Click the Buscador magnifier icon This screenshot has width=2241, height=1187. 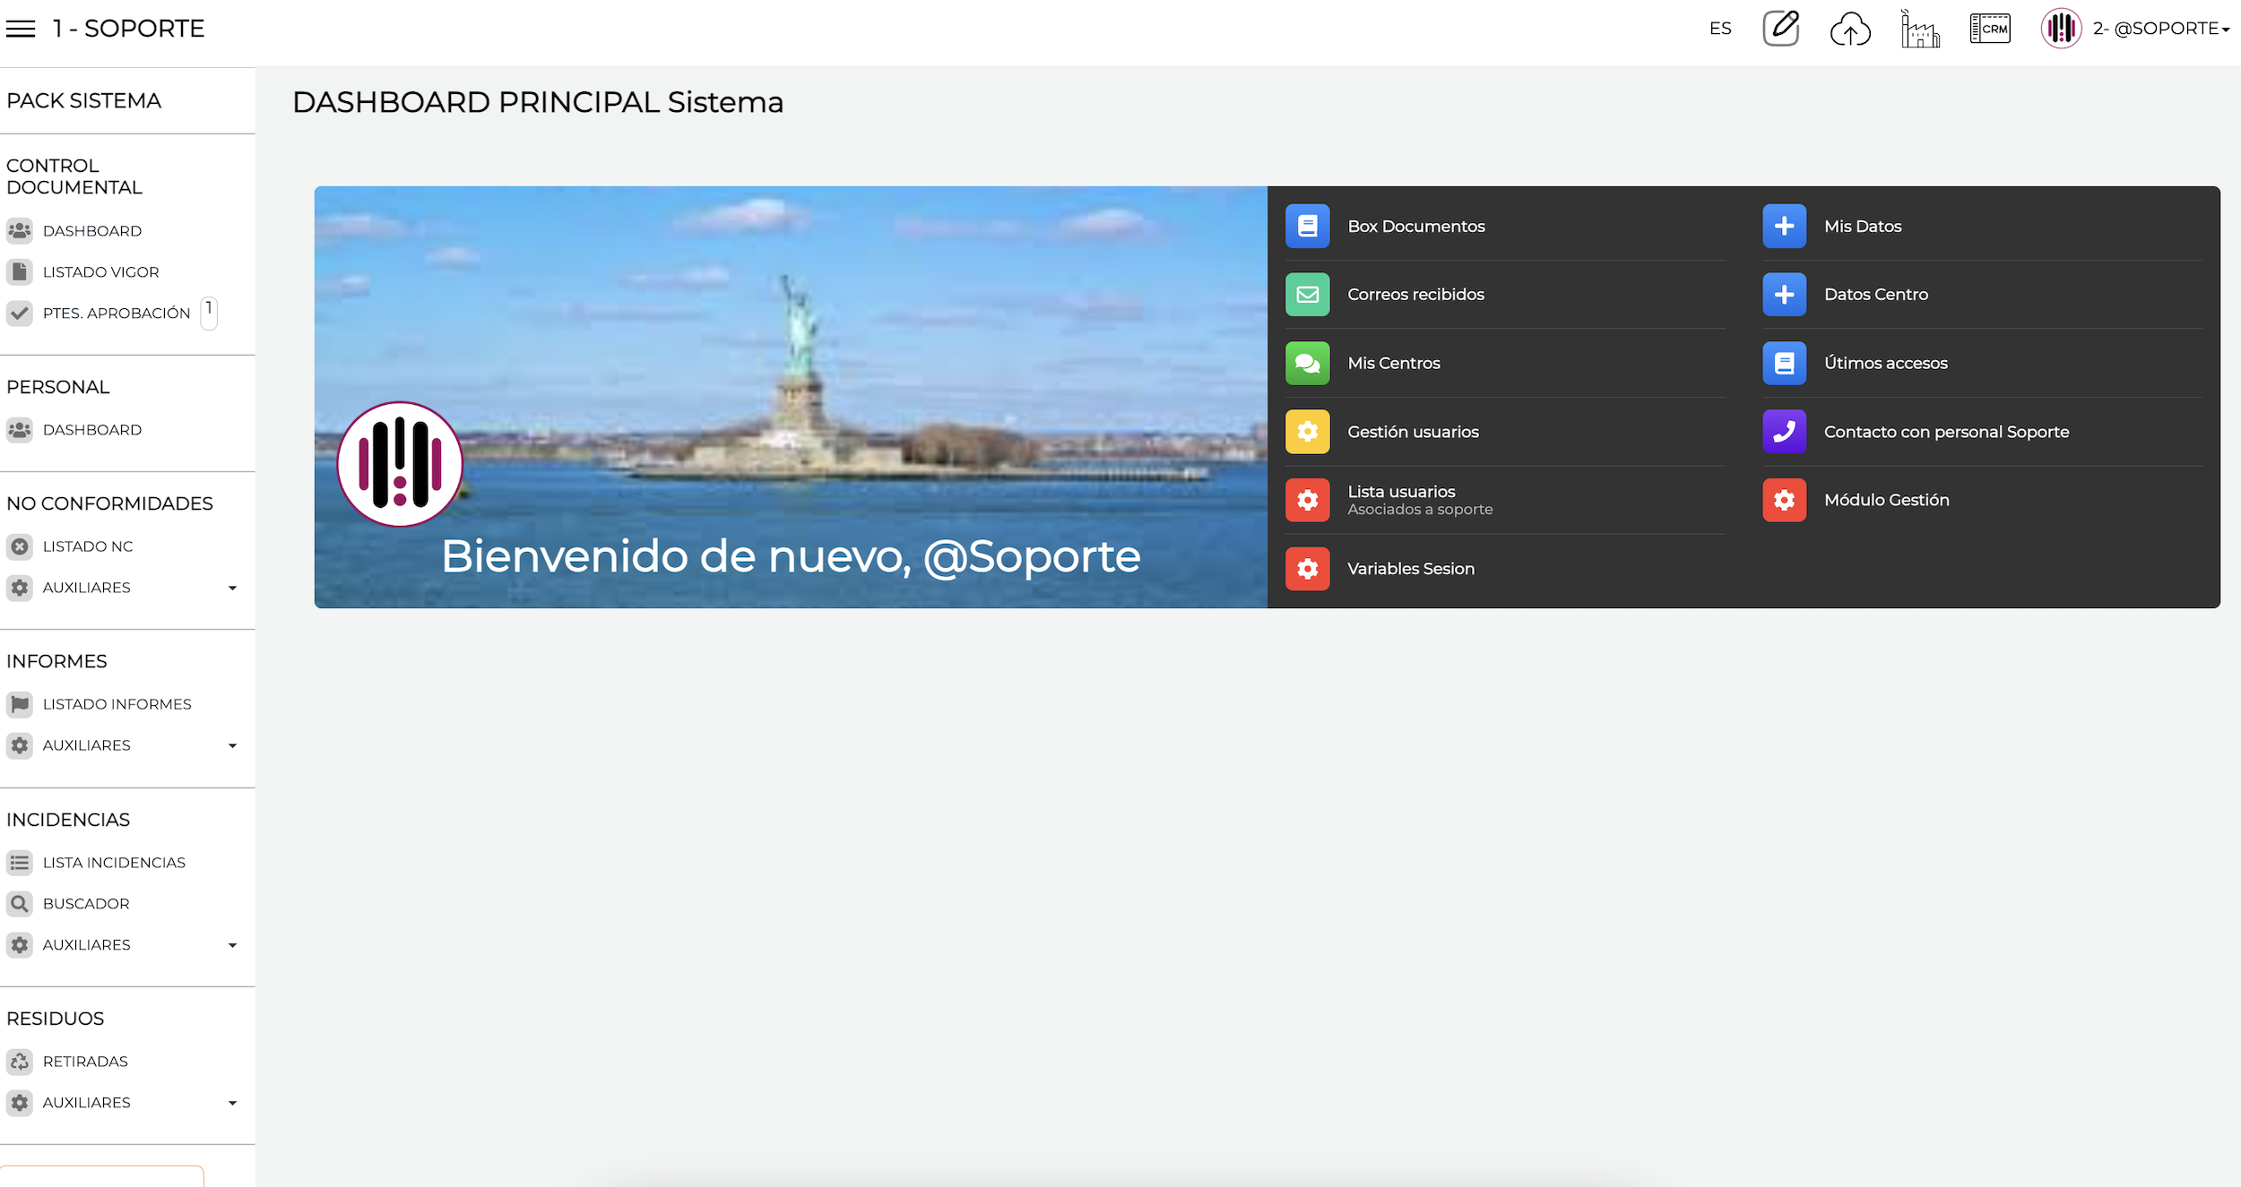(20, 904)
